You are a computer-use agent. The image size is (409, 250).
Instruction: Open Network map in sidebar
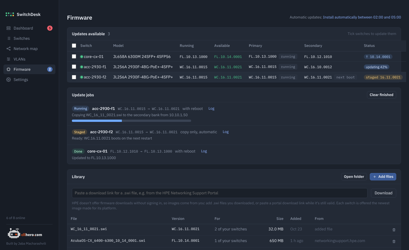[x=29, y=49]
